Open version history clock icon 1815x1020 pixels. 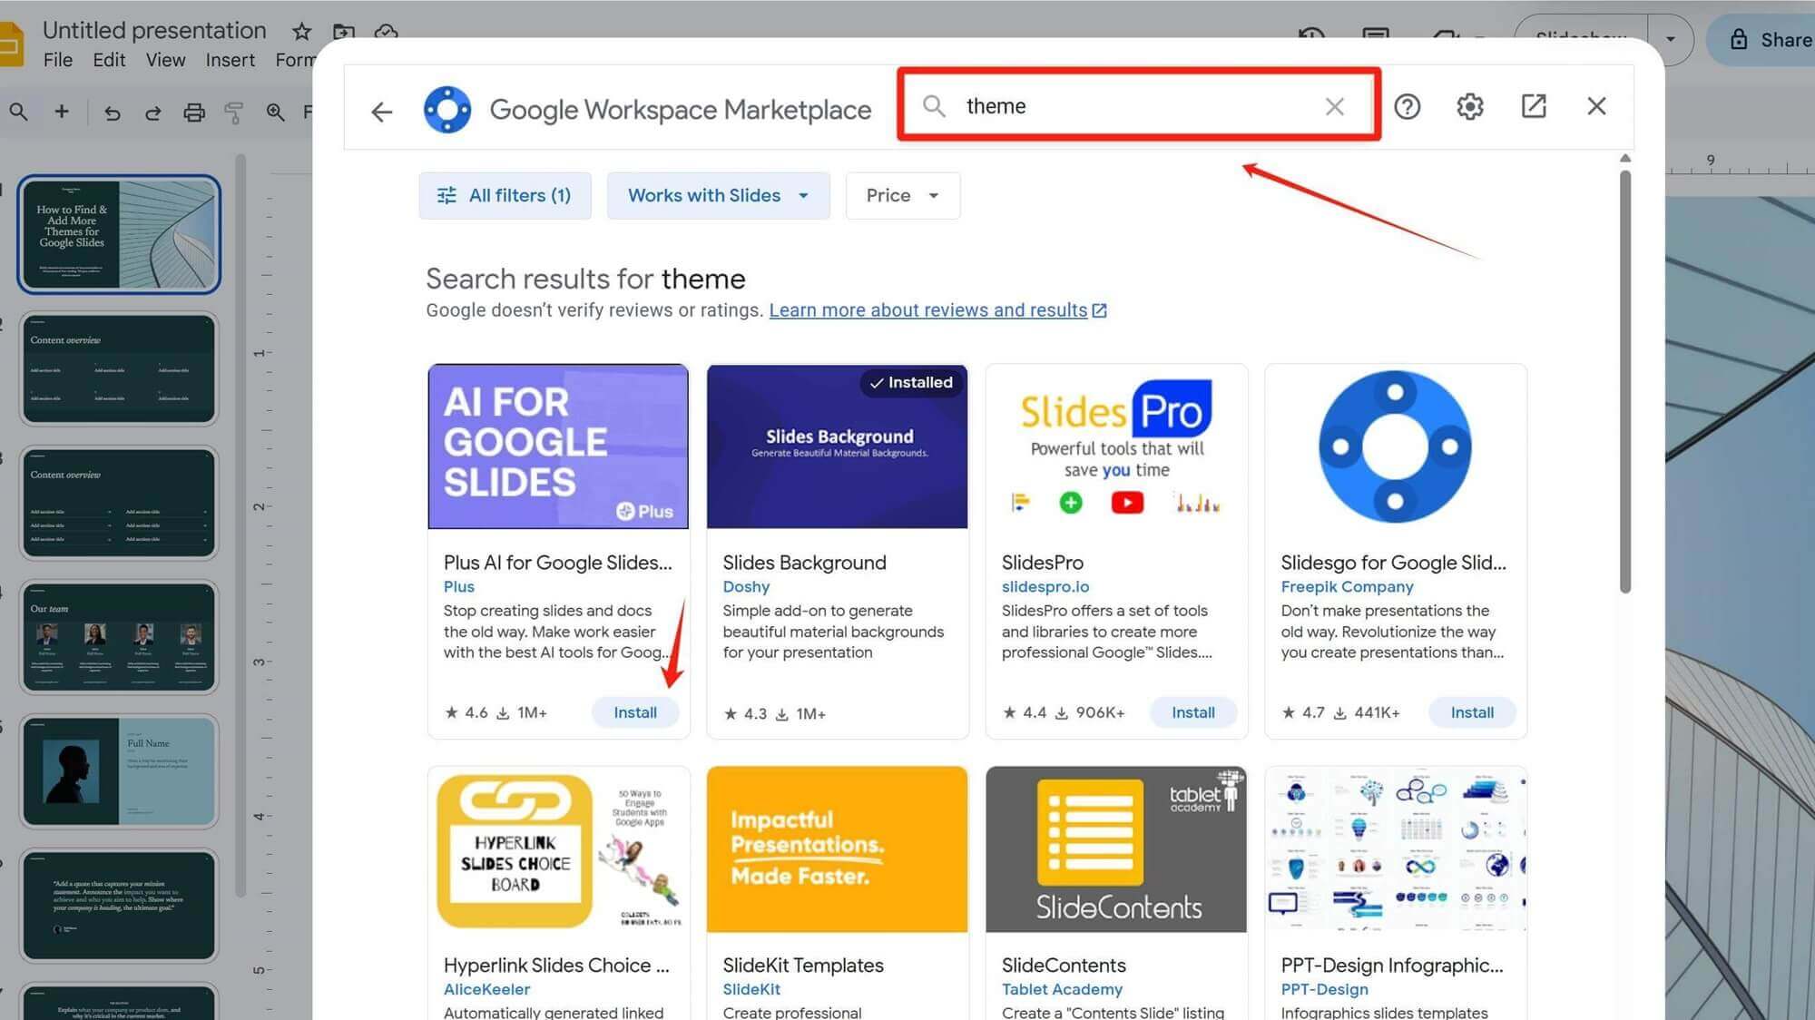pyautogui.click(x=1311, y=36)
